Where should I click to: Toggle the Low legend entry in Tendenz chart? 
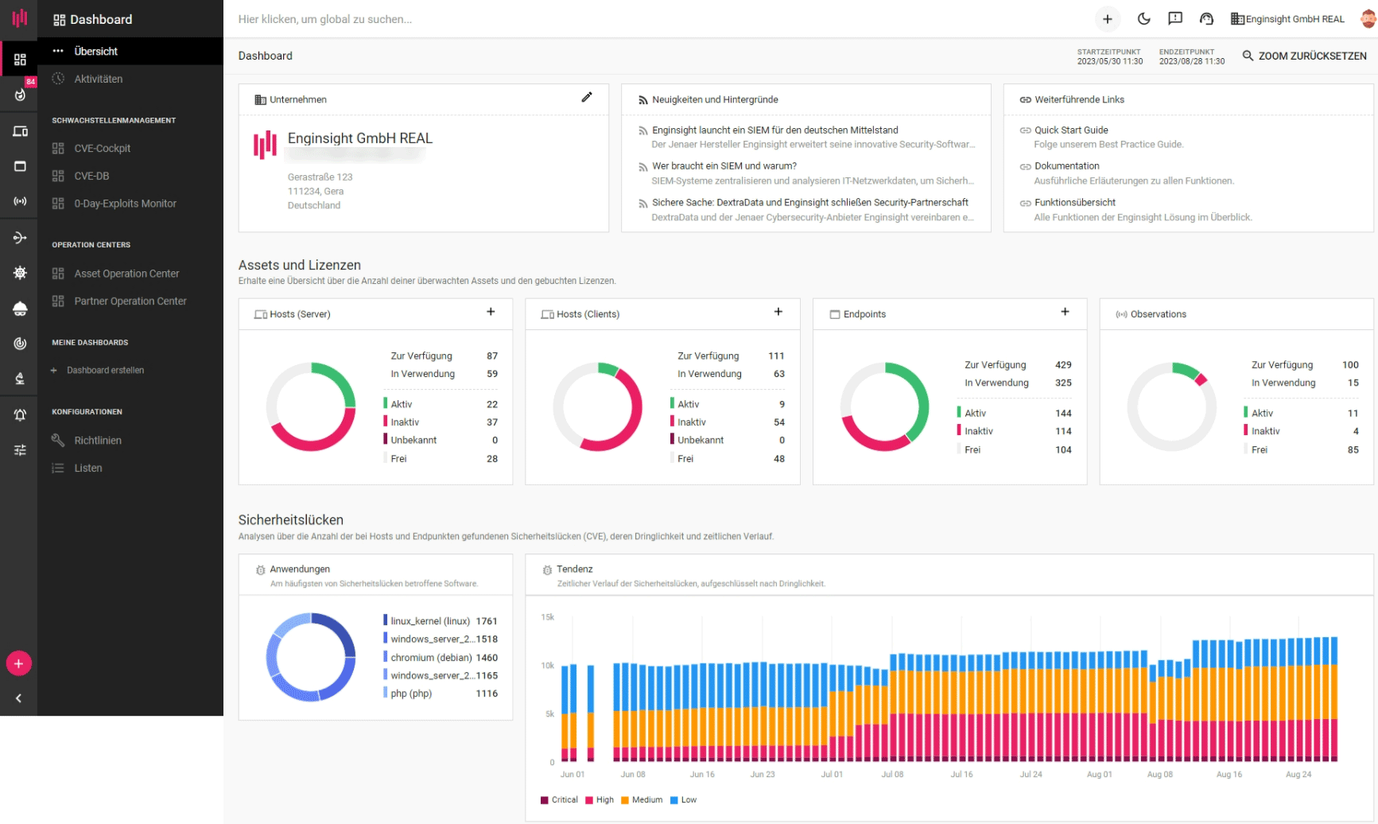pyautogui.click(x=684, y=799)
